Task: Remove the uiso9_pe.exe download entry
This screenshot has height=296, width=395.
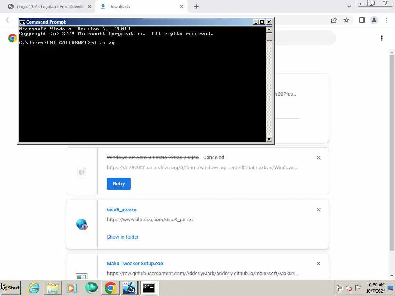Action: [x=319, y=210]
